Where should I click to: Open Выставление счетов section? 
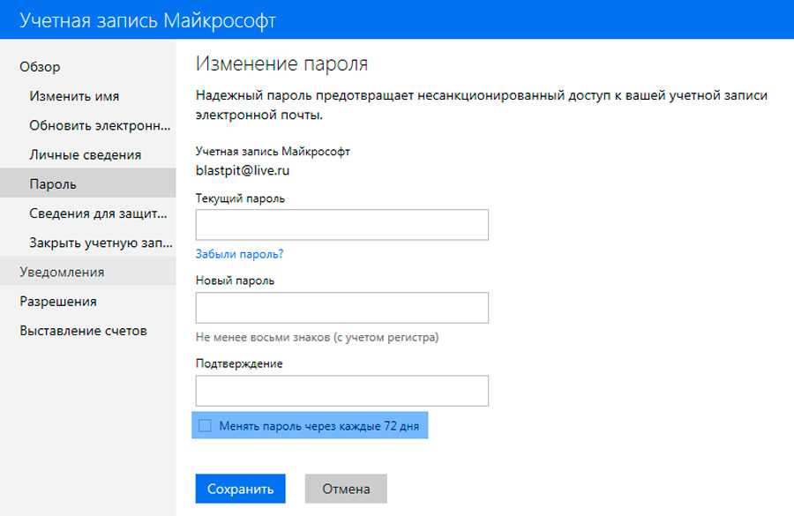[83, 331]
